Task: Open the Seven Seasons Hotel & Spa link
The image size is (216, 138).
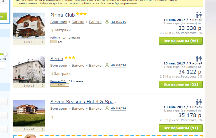Action: (82, 102)
